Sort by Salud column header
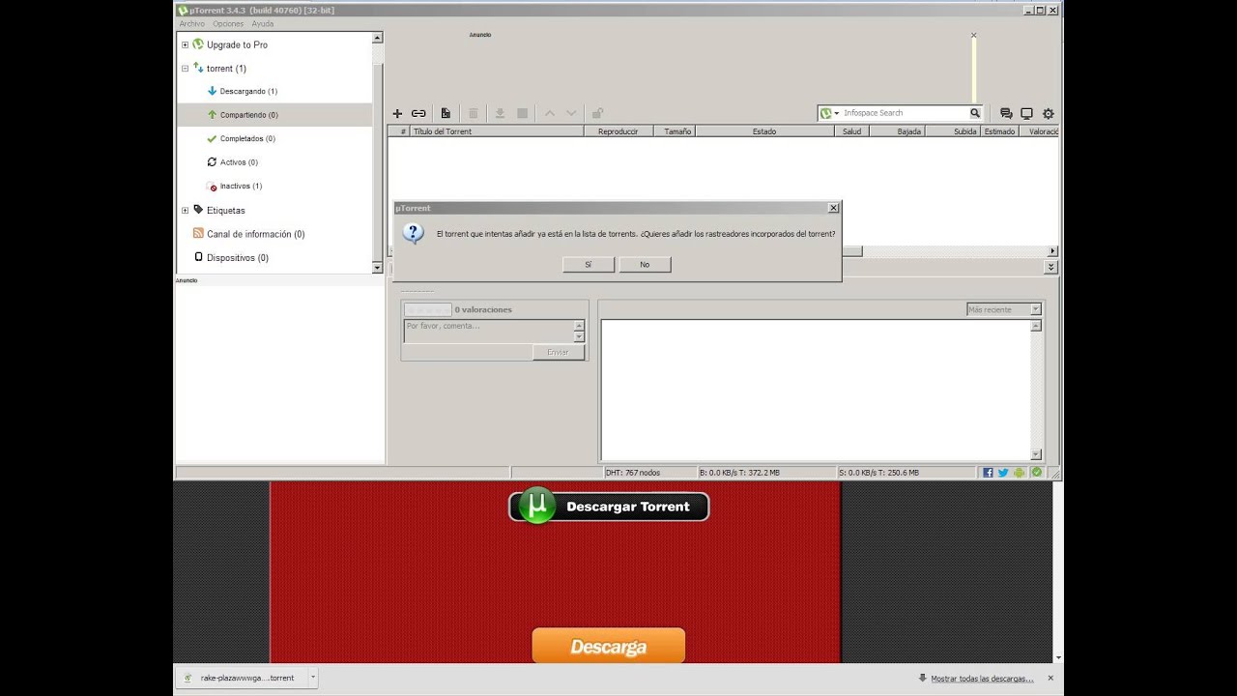The height and width of the screenshot is (696, 1237). (x=851, y=131)
